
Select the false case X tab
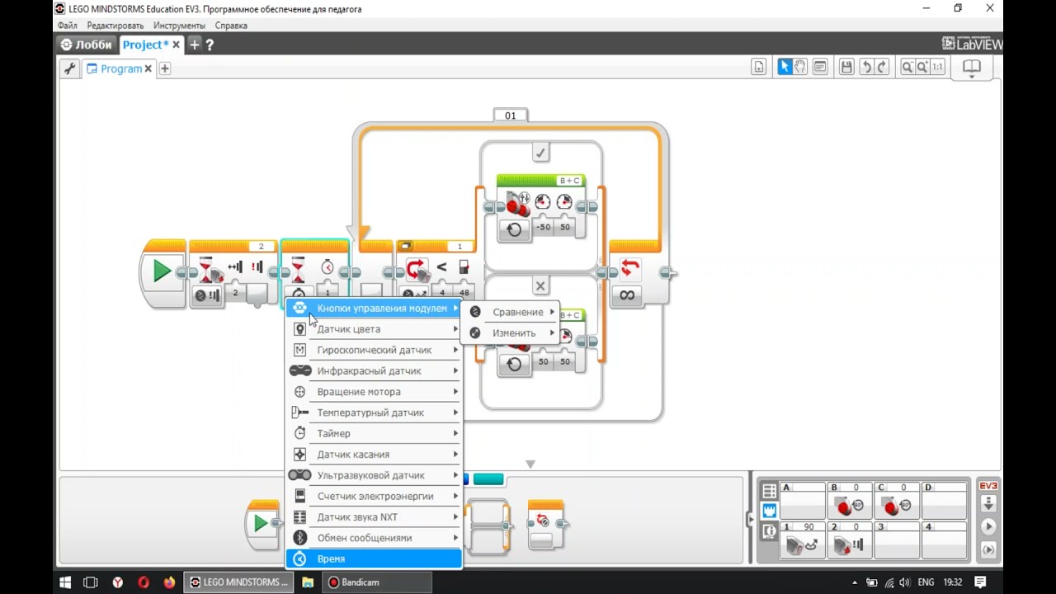click(x=540, y=286)
